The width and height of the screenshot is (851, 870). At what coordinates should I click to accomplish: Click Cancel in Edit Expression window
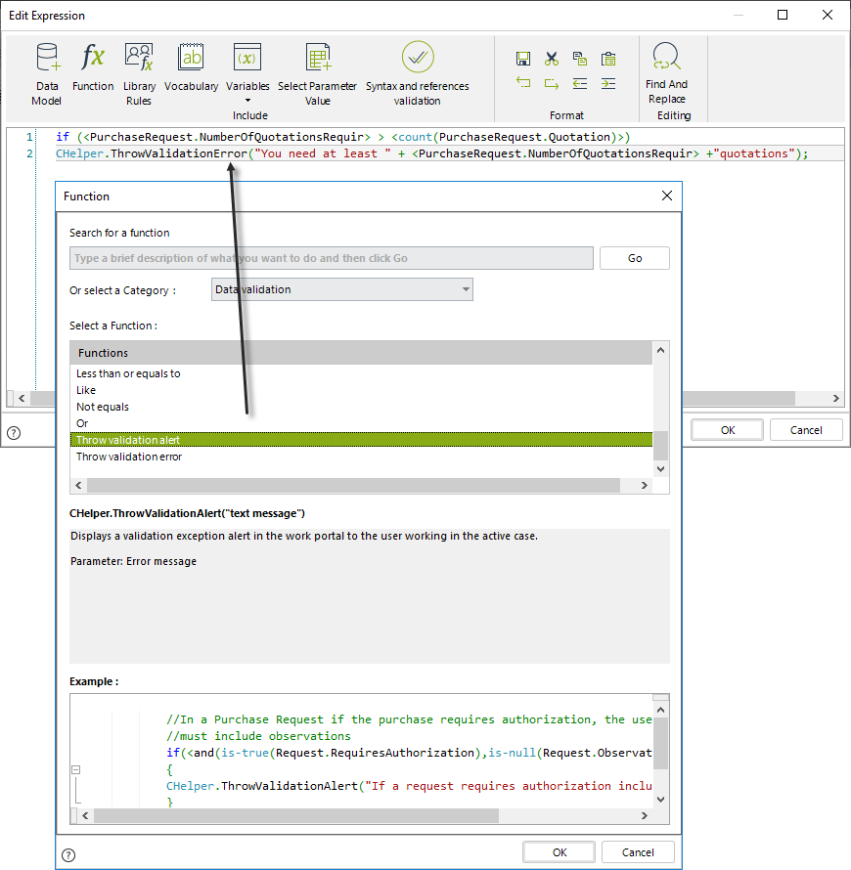pos(806,430)
